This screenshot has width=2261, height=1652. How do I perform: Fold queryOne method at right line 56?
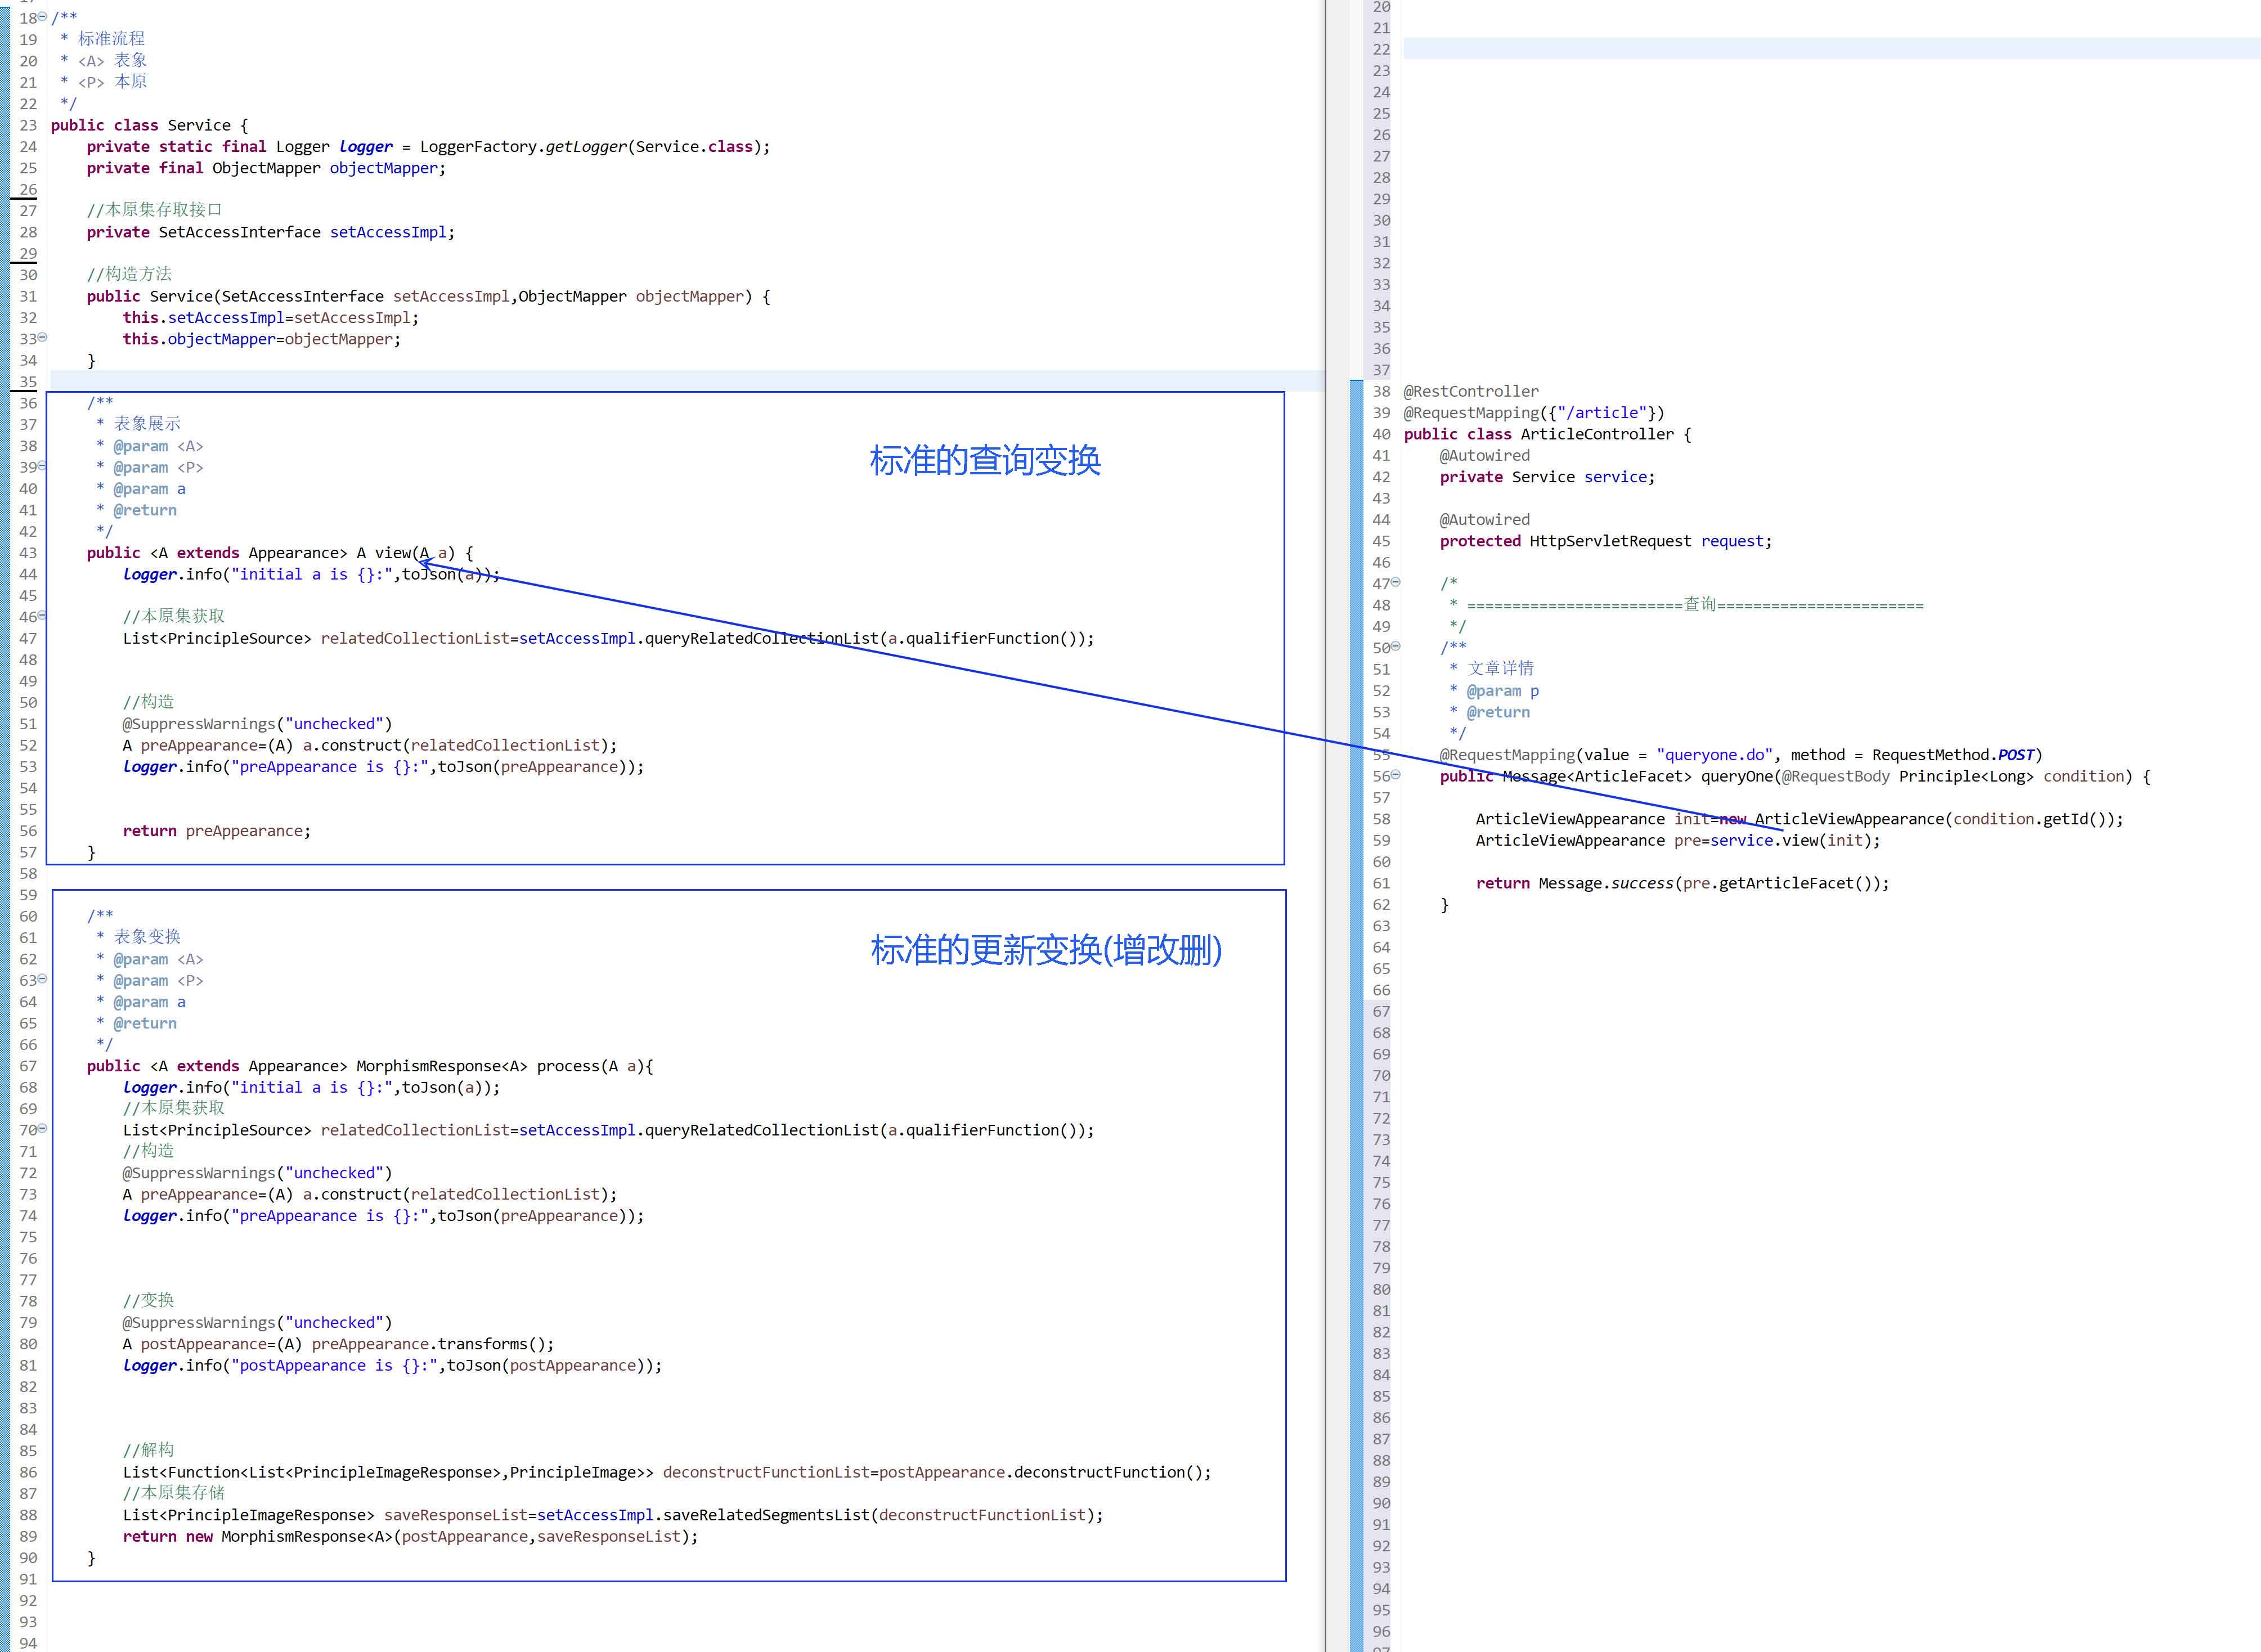click(1396, 775)
